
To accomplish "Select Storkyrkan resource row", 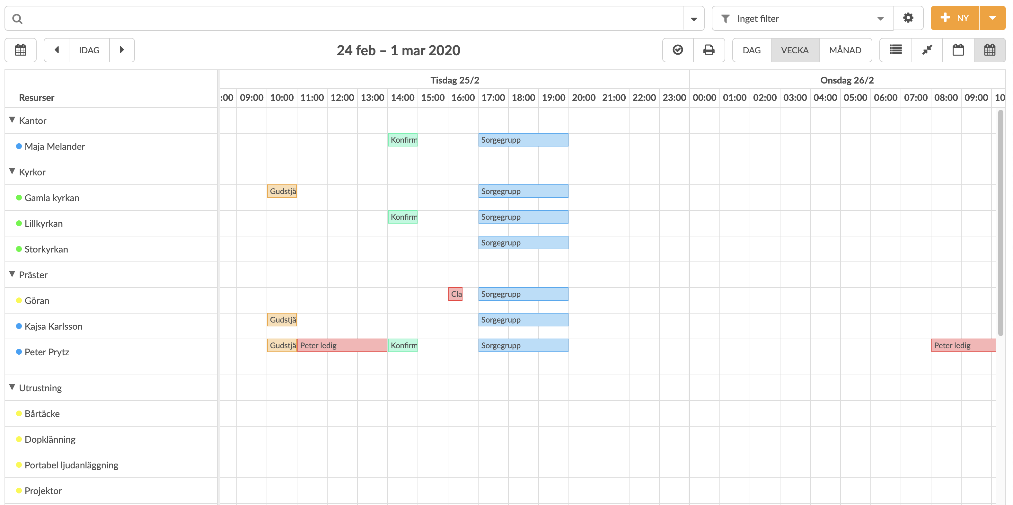I will pos(111,249).
